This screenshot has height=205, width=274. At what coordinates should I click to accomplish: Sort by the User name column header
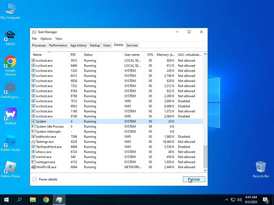coord(133,54)
